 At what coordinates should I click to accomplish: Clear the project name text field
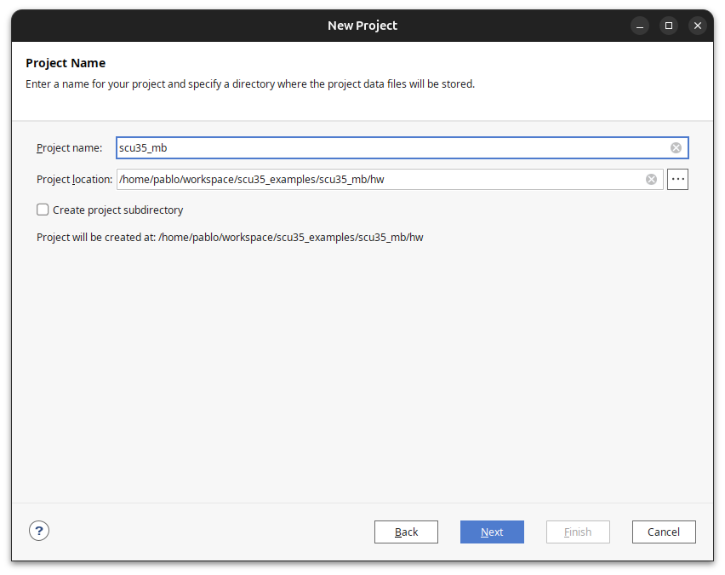coord(676,147)
